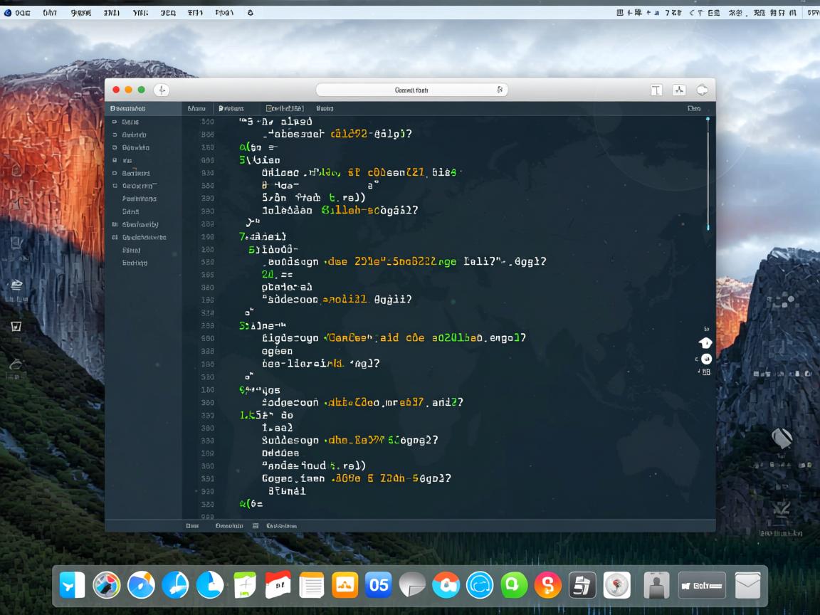This screenshot has width=820, height=615.
Task: Click the waveform activity icon in top-right toolbar
Action: (679, 90)
